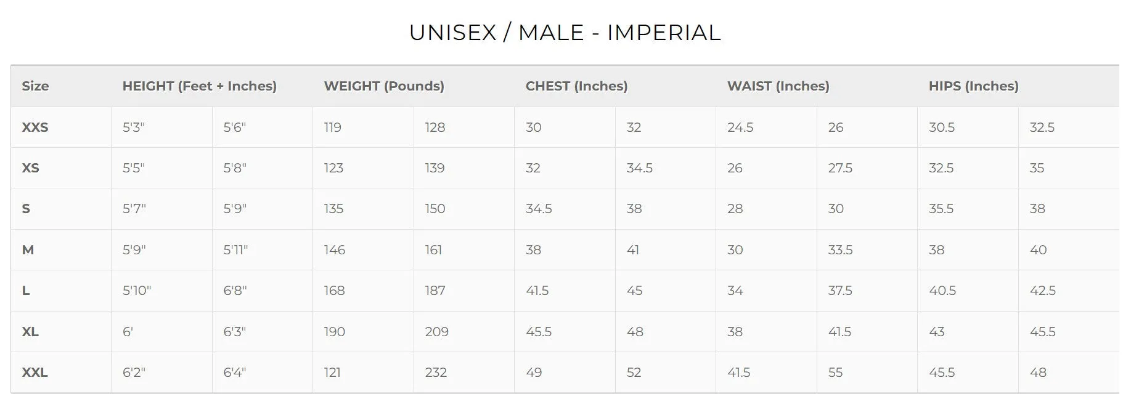This screenshot has height=399, width=1123.
Task: Click the XXL size row label
Action: 35,373
